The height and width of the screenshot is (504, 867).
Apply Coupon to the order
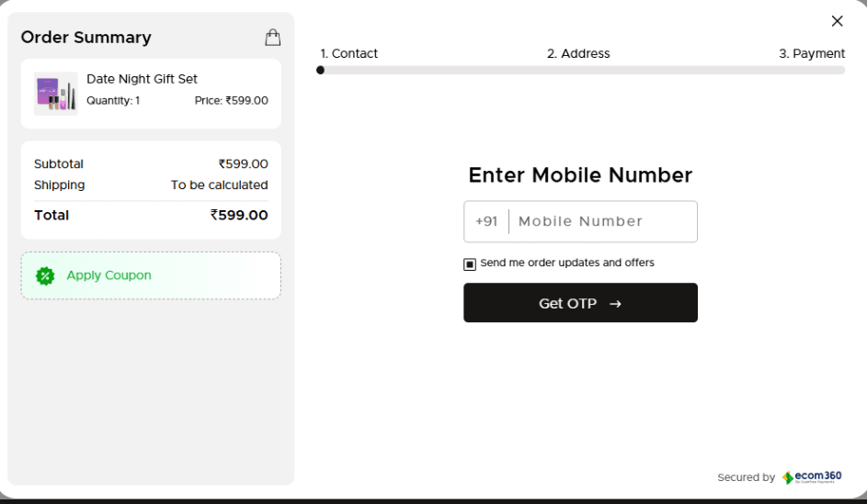pos(108,275)
